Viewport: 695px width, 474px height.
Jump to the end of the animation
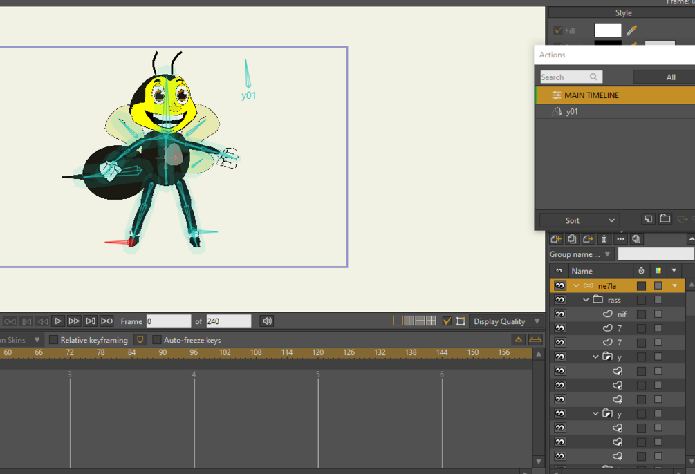(106, 321)
